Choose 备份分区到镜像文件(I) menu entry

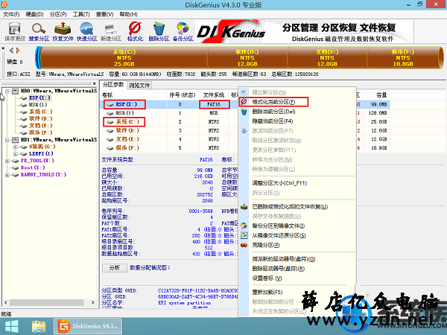tap(279, 226)
